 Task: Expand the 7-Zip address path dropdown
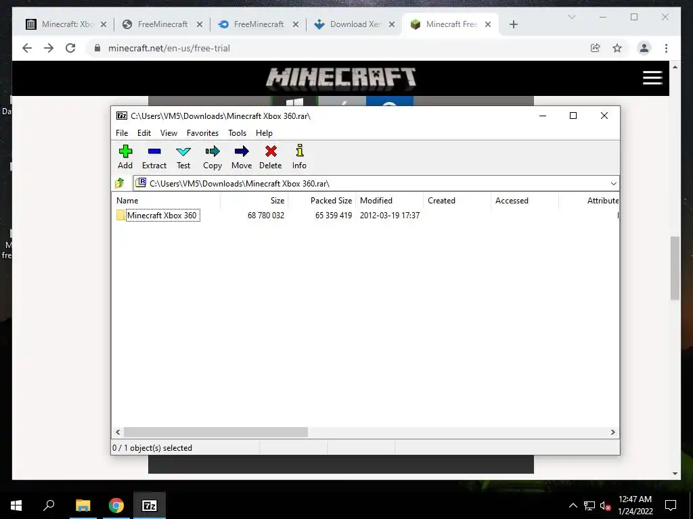pos(613,184)
